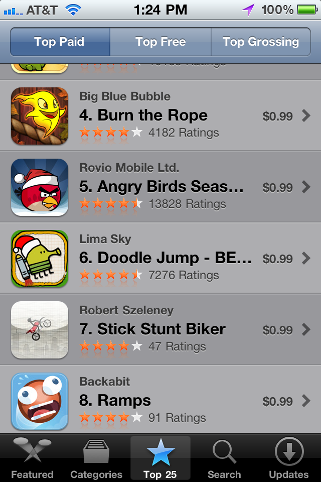Tap Angry Birds Seasons app icon
The image size is (321, 482).
tap(40, 187)
